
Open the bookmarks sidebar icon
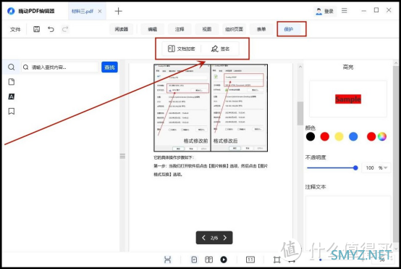pyautogui.click(x=12, y=111)
